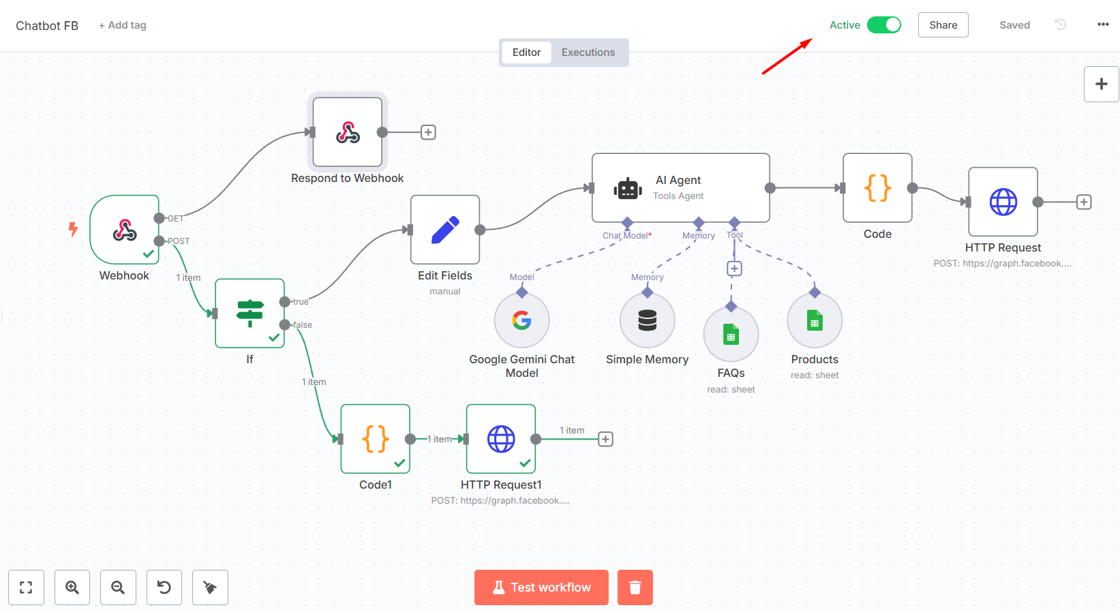Click the Test workflow button
Screen dimensions: 1120x612
pyautogui.click(x=541, y=587)
